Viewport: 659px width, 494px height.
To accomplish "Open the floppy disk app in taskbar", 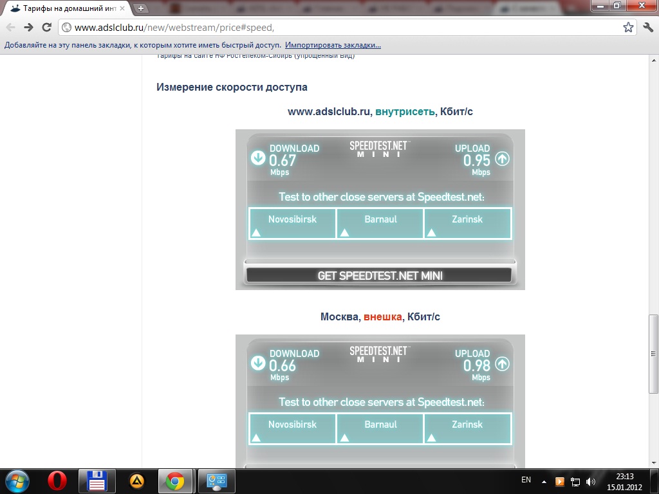I will 97,481.
